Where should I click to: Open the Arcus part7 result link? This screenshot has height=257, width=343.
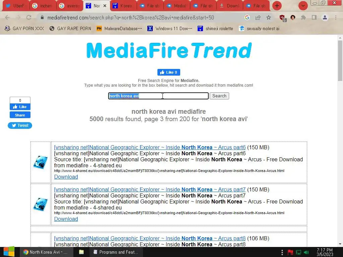pyautogui.click(x=150, y=189)
